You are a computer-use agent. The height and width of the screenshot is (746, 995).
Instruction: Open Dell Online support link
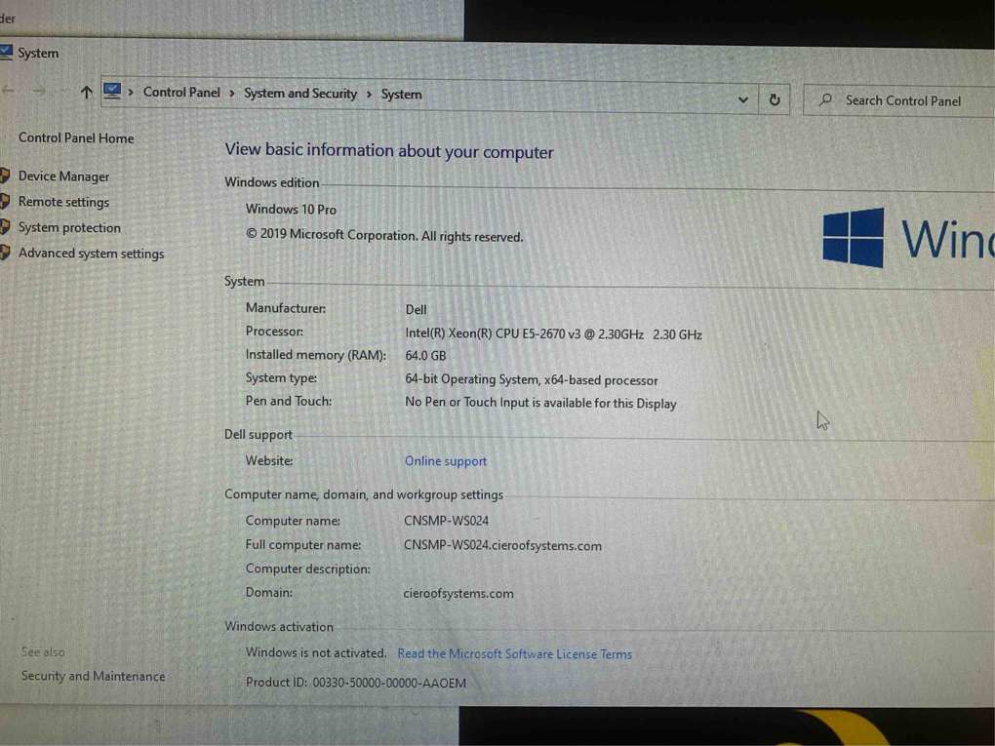coord(446,461)
